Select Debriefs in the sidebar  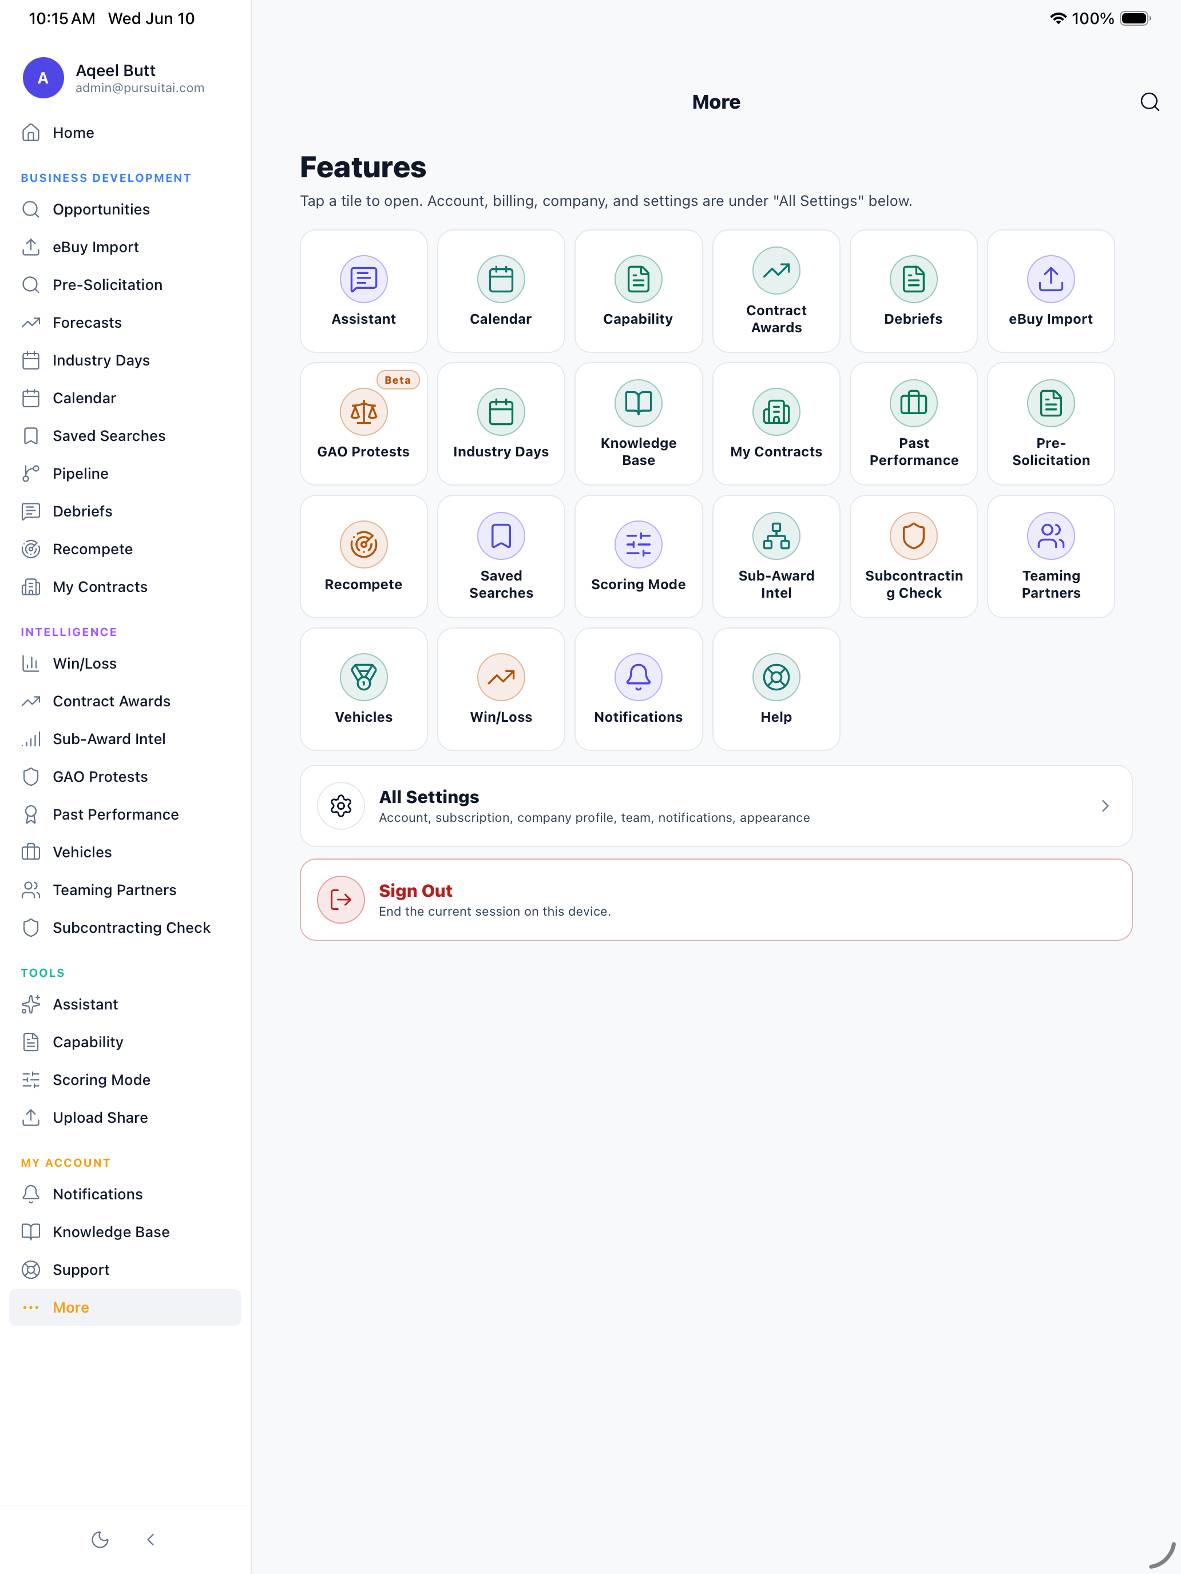(125, 511)
